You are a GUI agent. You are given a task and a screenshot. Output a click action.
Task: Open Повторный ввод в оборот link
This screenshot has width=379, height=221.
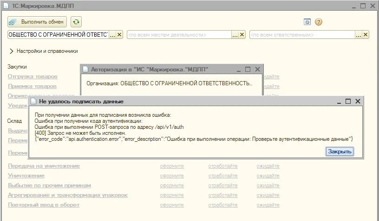[44, 205]
